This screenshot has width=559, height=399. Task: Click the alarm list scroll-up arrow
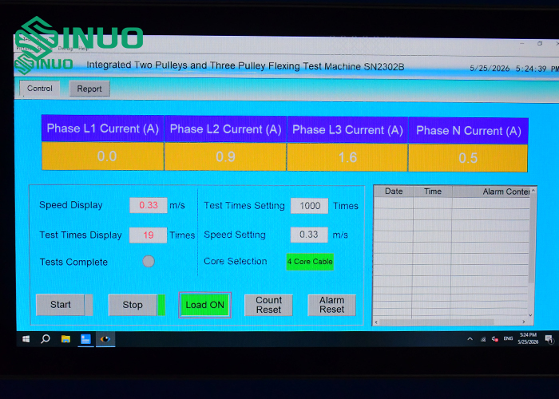point(533,191)
